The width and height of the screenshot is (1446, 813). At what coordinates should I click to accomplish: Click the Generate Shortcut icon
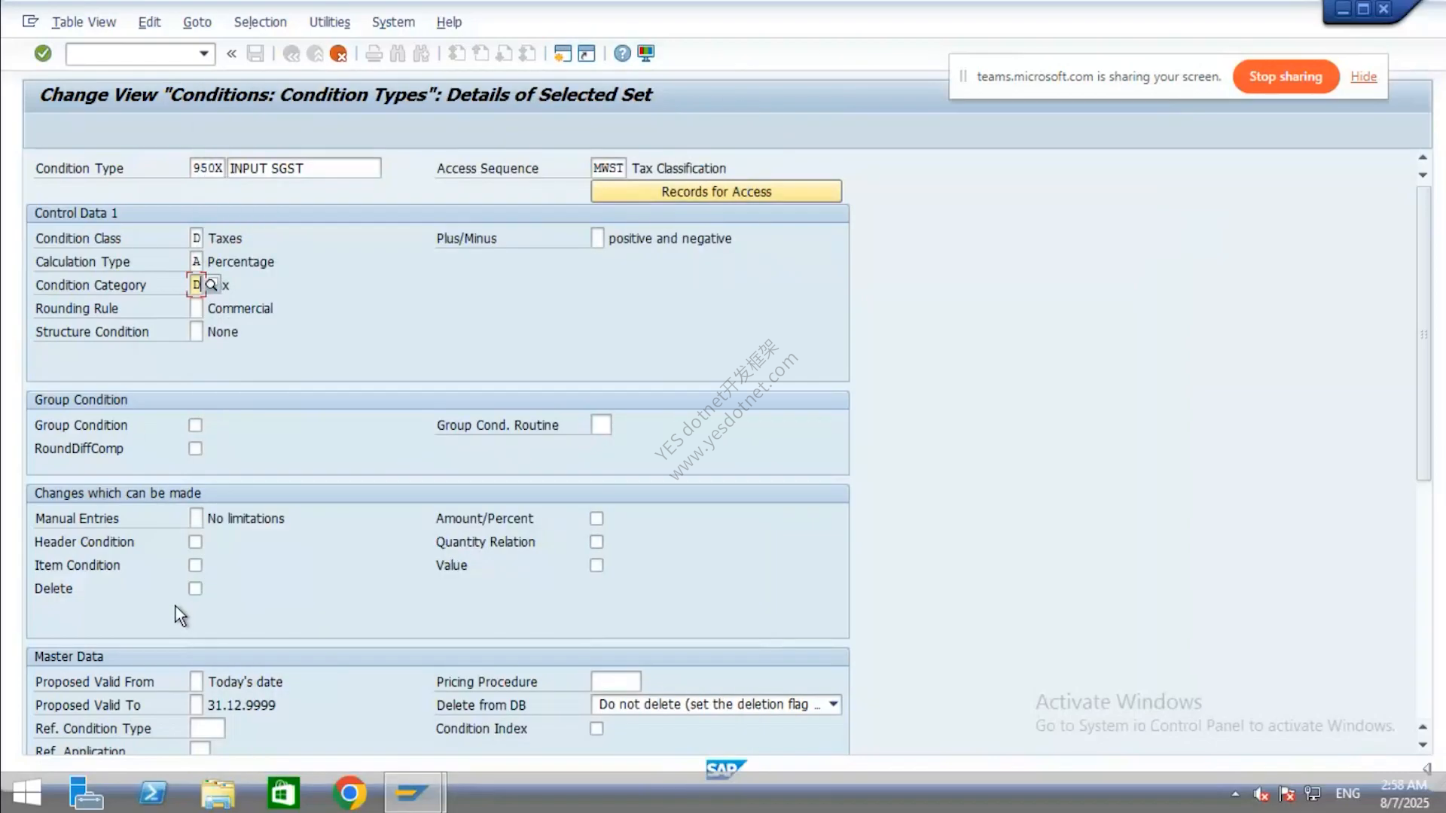tap(587, 53)
